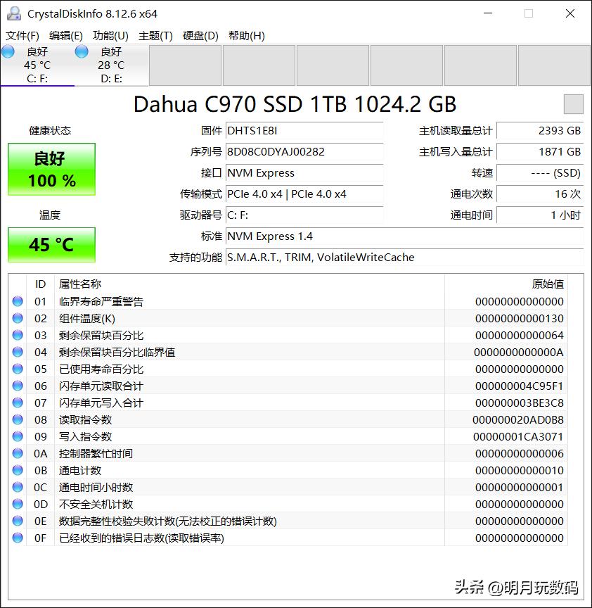Click the CrystalDiskInfo icon in the title bar
The width and height of the screenshot is (592, 608).
click(14, 13)
